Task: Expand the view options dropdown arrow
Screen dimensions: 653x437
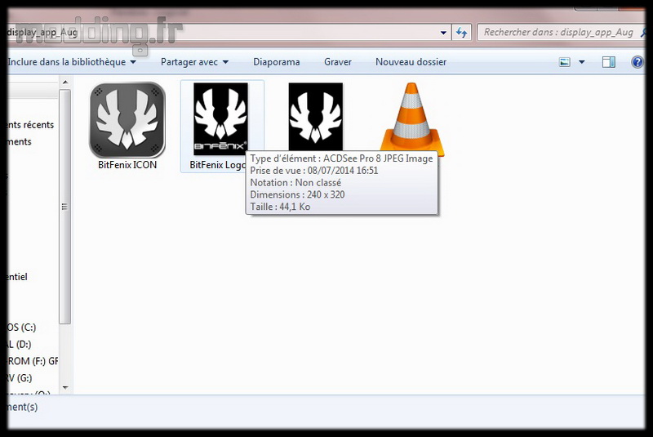Action: 582,63
